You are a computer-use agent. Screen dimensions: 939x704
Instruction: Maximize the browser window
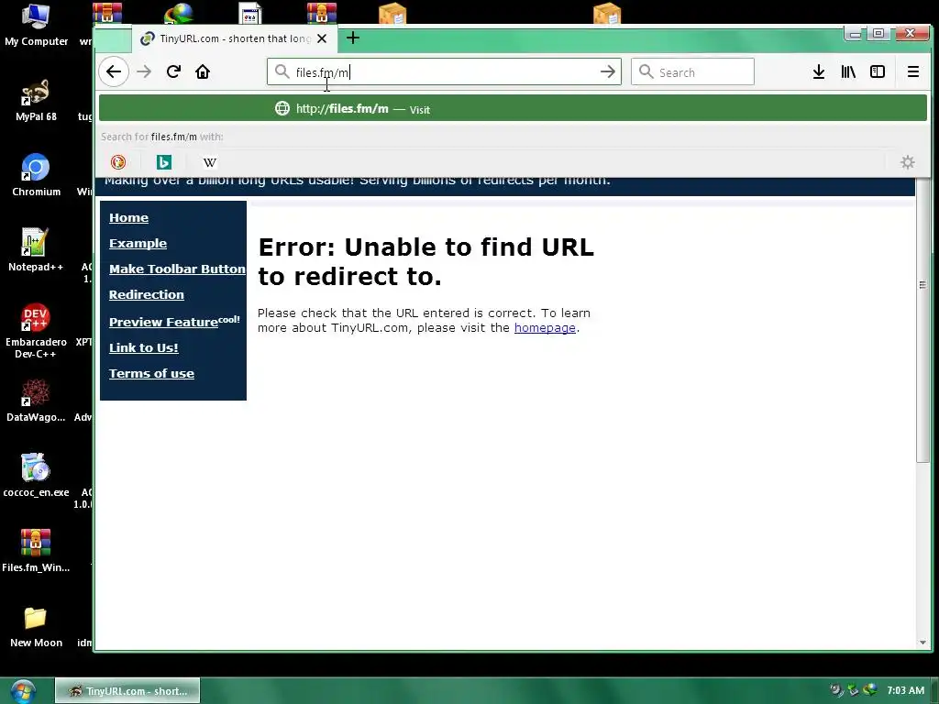[x=878, y=34]
